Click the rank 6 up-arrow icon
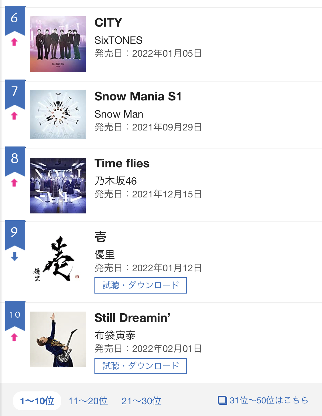This screenshot has width=322, height=416. click(14, 42)
